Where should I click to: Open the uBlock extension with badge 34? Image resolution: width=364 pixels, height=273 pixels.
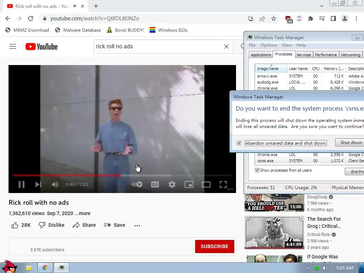288,19
